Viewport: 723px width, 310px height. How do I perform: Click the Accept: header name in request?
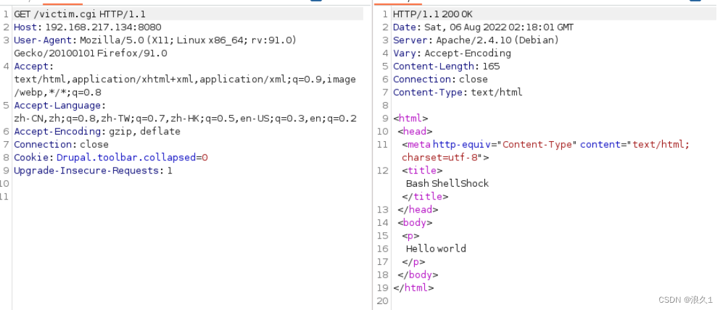[34, 66]
